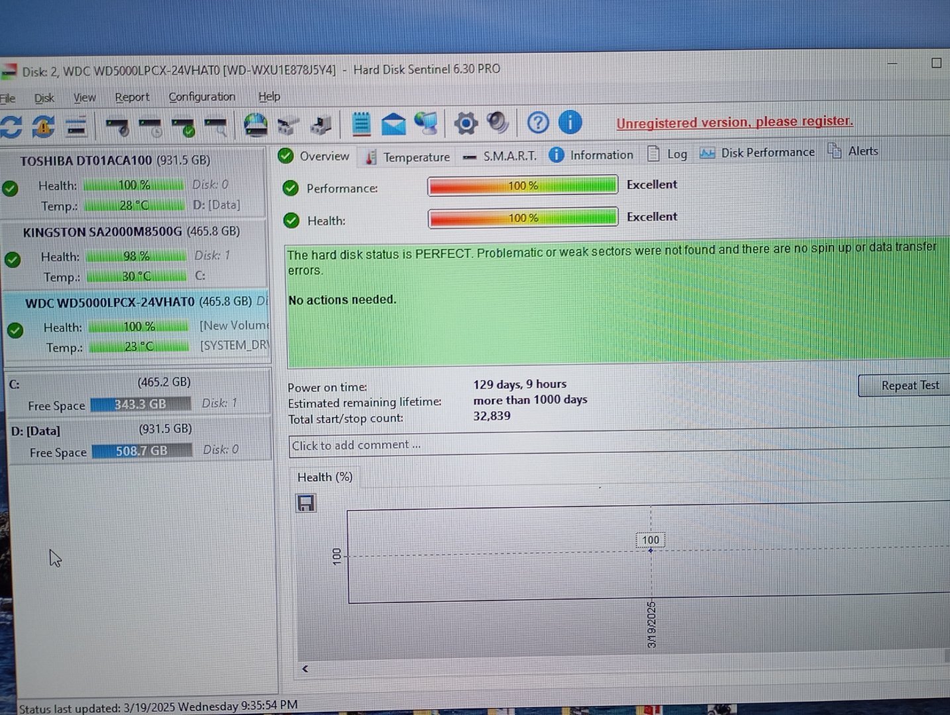
Task: Click the green check next to Performance
Action: pyautogui.click(x=290, y=188)
